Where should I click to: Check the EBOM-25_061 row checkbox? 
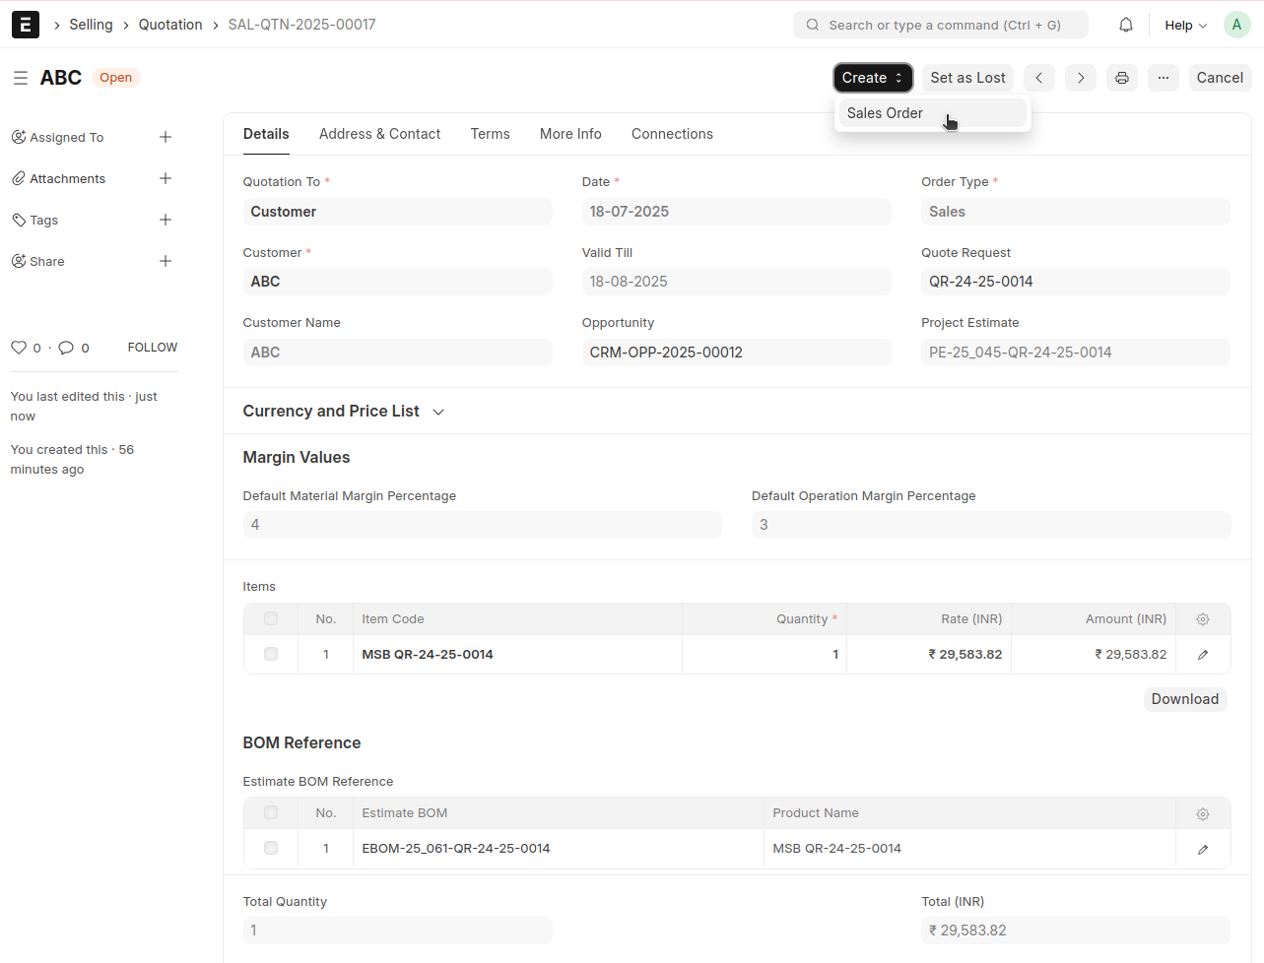click(x=271, y=849)
